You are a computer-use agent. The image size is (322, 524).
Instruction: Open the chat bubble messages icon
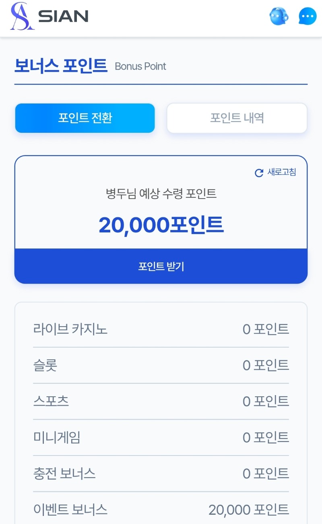pos(308,17)
